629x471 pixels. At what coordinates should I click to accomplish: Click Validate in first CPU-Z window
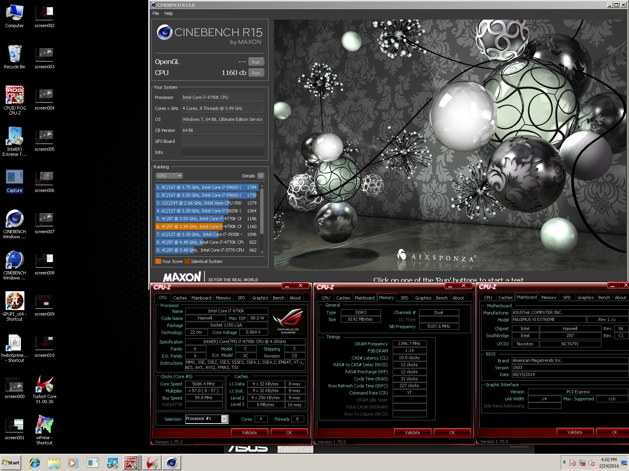(249, 433)
